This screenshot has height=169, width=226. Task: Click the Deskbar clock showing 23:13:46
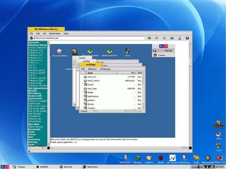[x=220, y=167]
